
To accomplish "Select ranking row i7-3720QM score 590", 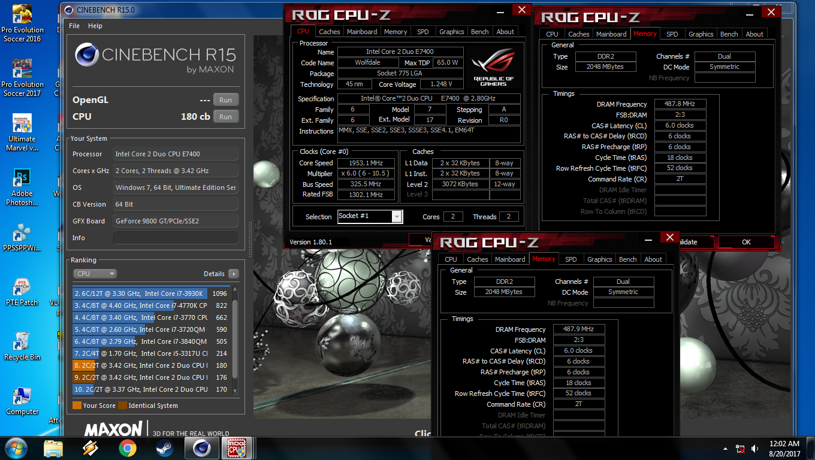I will 151,329.
